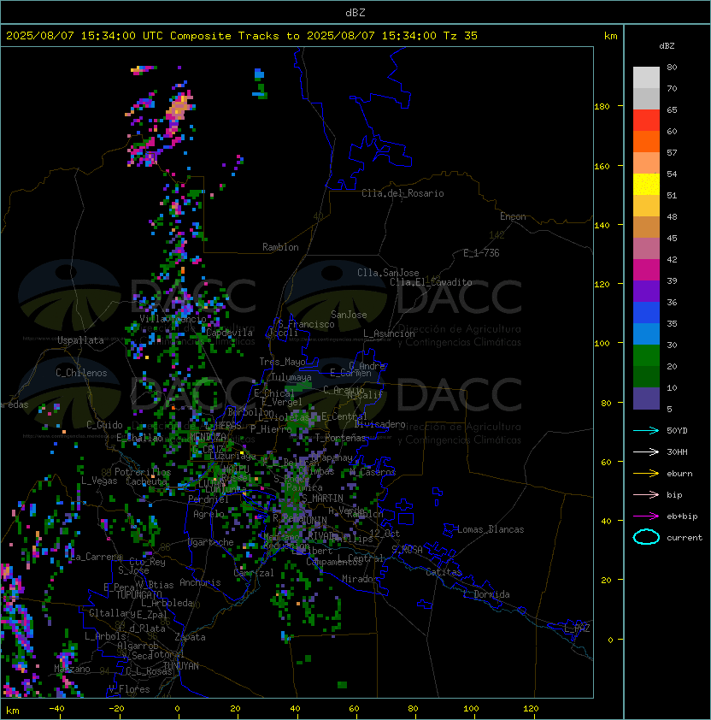Click the 'C_Guido' map label
This screenshot has width=711, height=720.
(x=104, y=425)
